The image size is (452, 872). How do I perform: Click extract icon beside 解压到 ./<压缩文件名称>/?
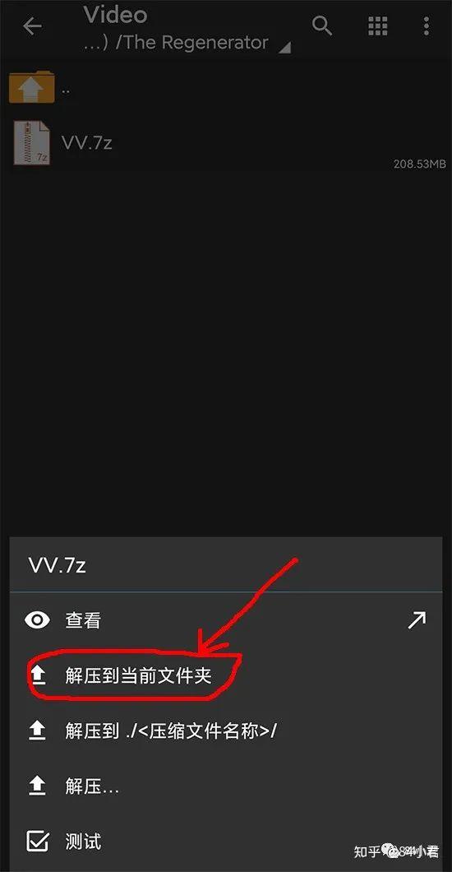coord(37,731)
